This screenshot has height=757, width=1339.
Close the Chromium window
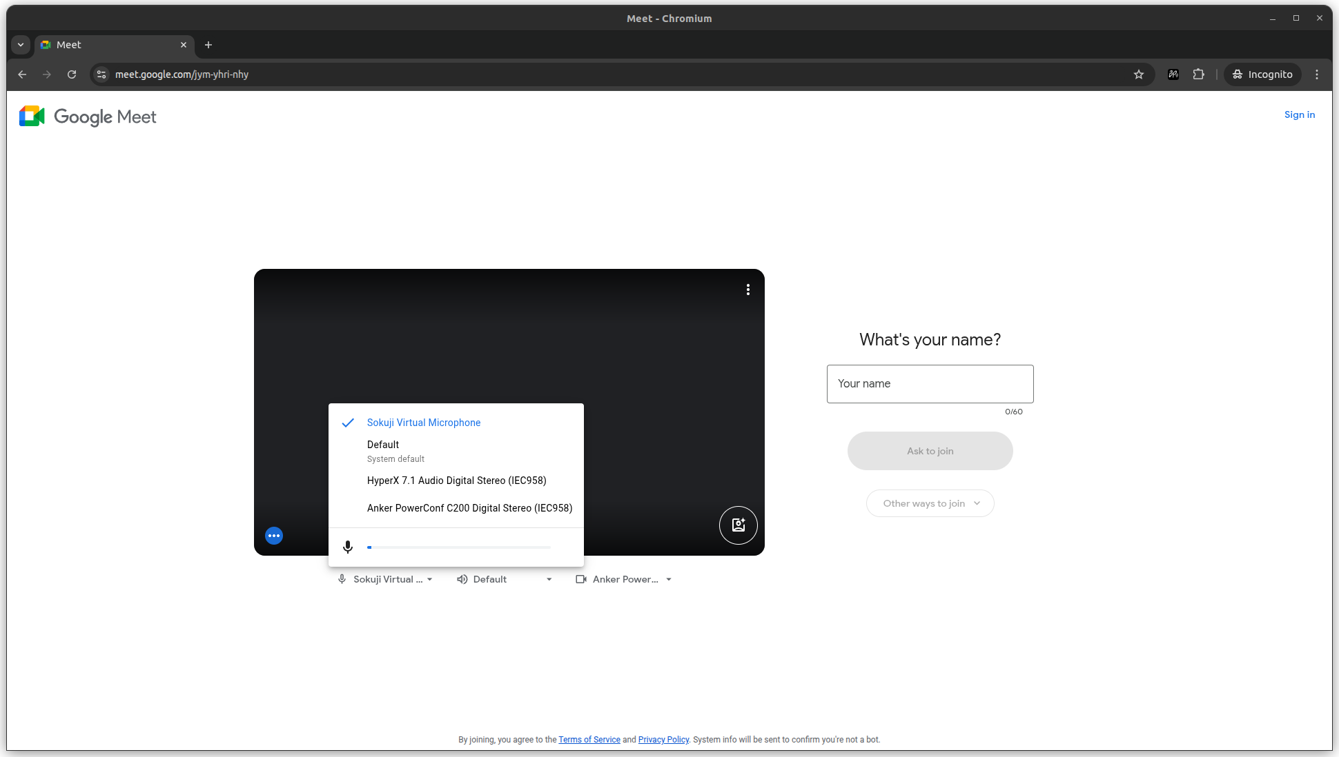[x=1320, y=19]
